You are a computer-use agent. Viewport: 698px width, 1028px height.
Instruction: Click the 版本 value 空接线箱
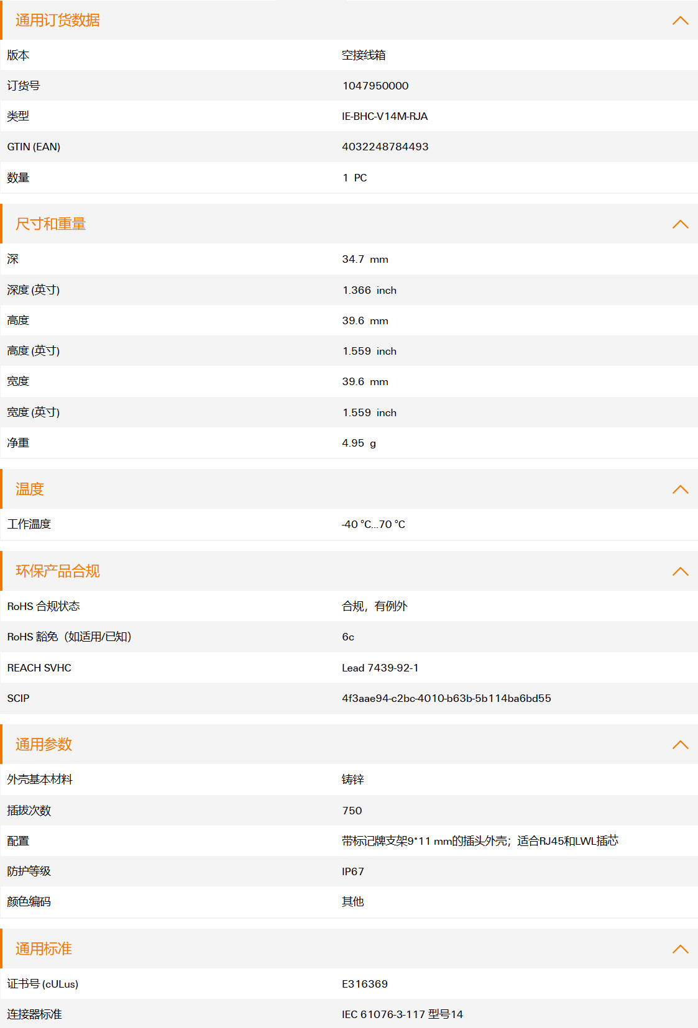point(364,55)
